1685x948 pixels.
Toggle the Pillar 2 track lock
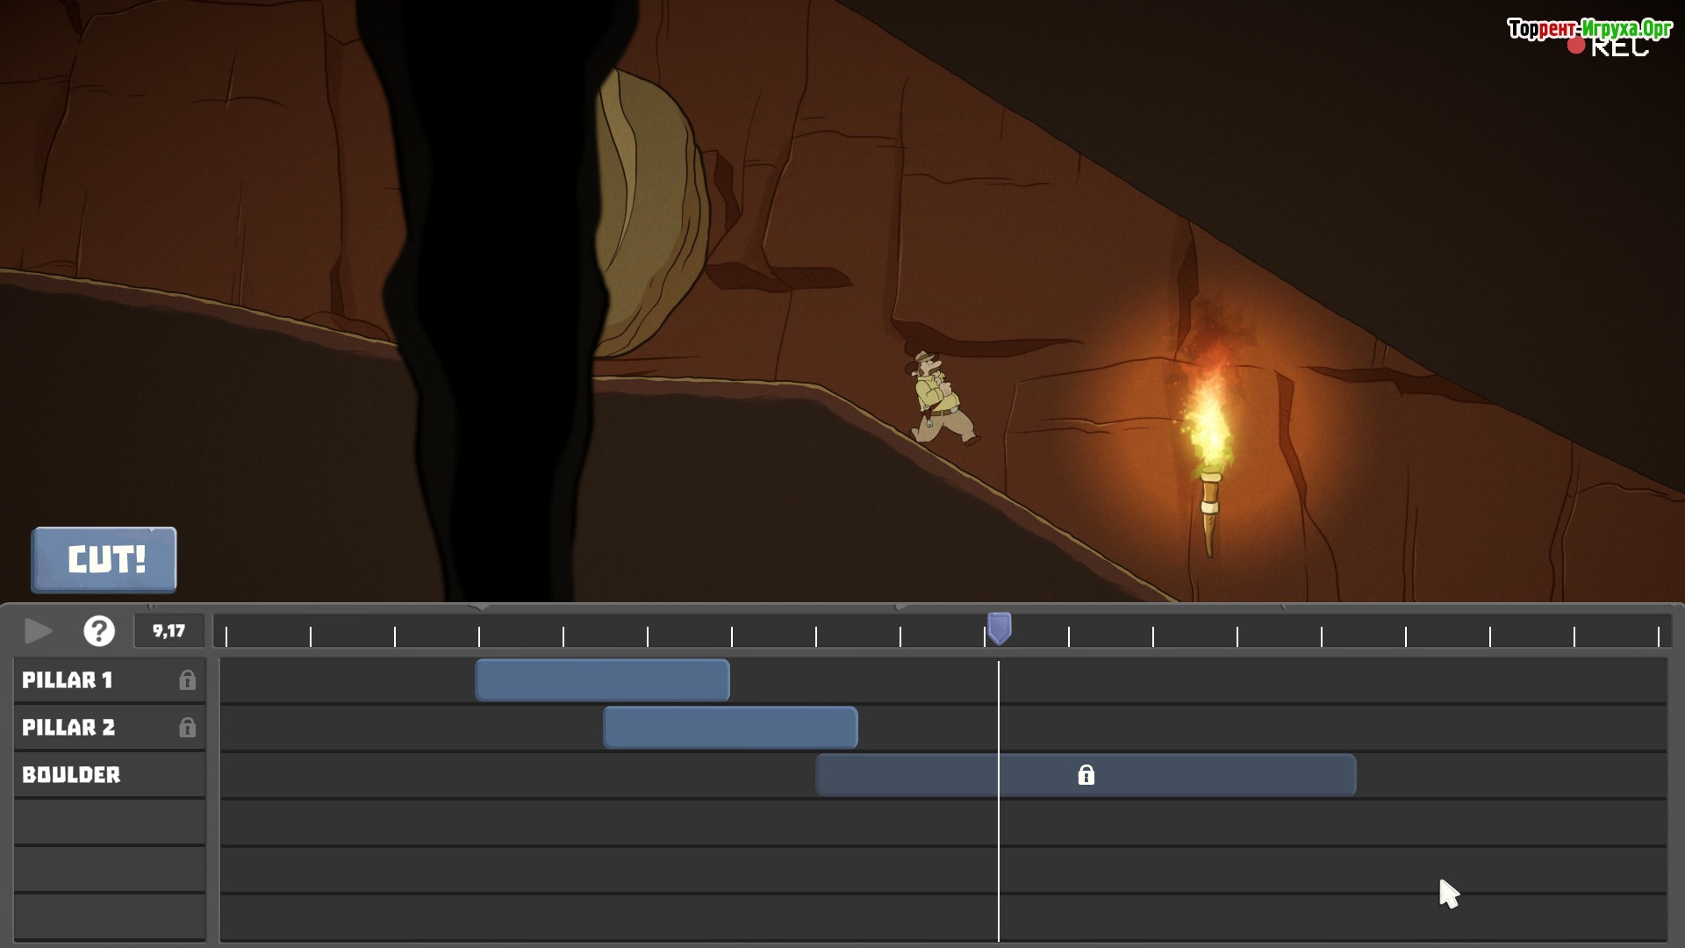pyautogui.click(x=187, y=728)
